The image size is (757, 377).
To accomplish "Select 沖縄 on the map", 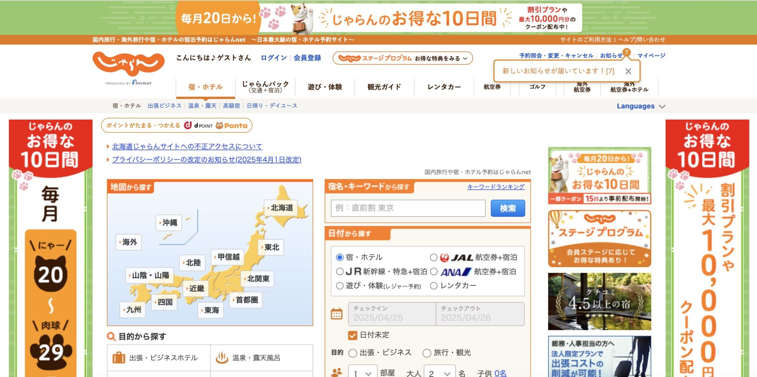I will (x=169, y=223).
